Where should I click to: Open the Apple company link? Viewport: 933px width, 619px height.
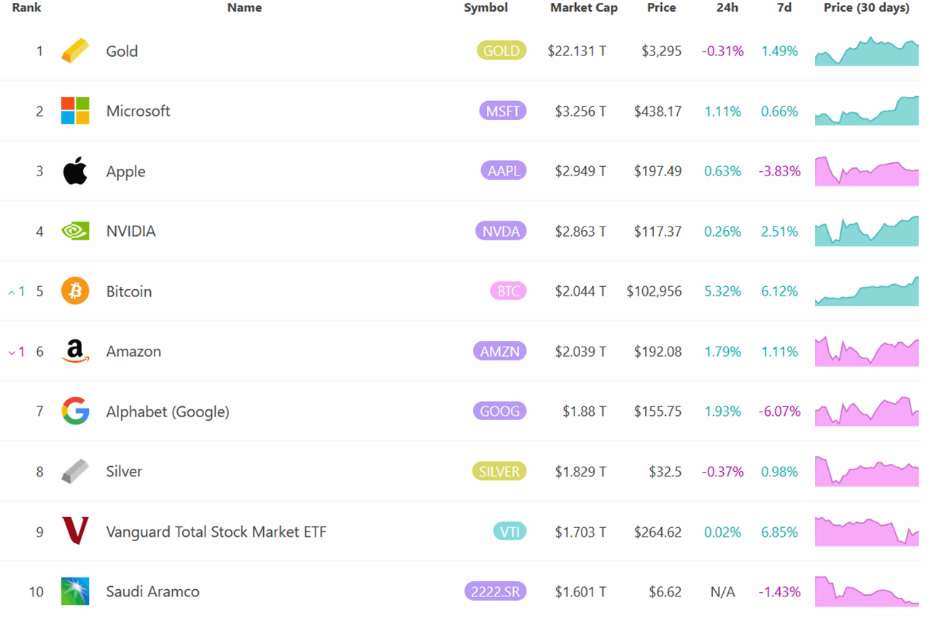126,171
